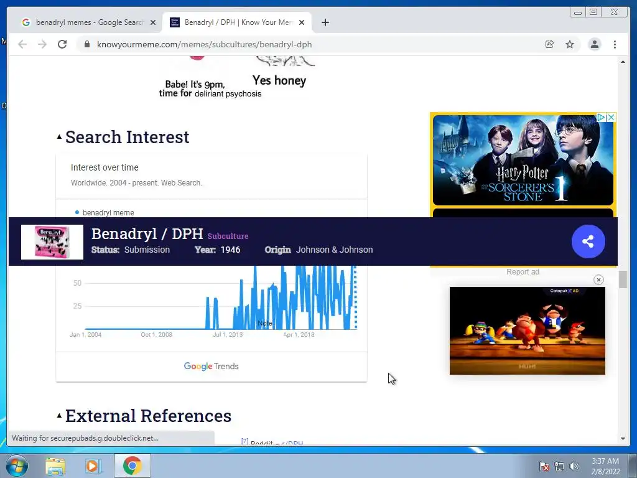The width and height of the screenshot is (637, 478).
Task: Click the Submission status value
Action: point(147,250)
